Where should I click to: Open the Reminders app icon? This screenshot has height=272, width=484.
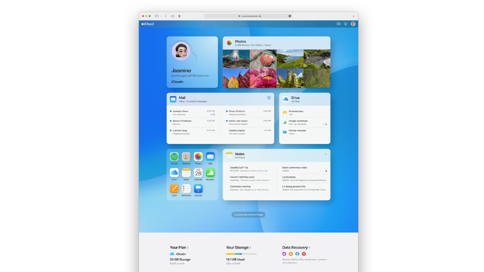(186, 189)
